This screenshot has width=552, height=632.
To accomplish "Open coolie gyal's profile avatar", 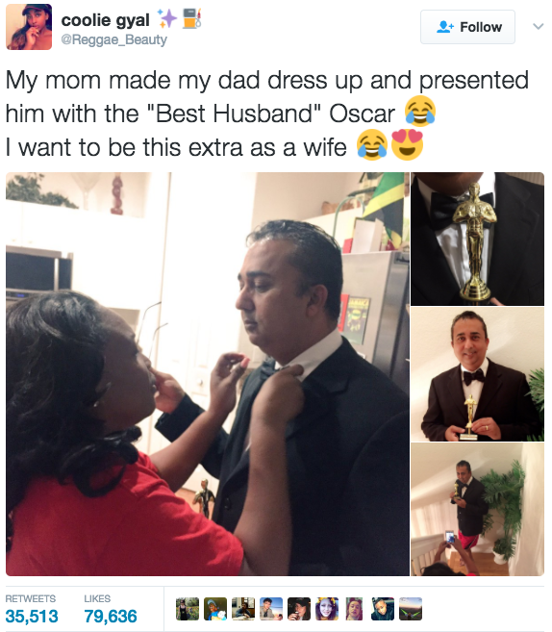I will pyautogui.click(x=29, y=27).
